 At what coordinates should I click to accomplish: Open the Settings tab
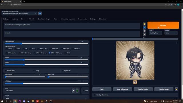93,19
